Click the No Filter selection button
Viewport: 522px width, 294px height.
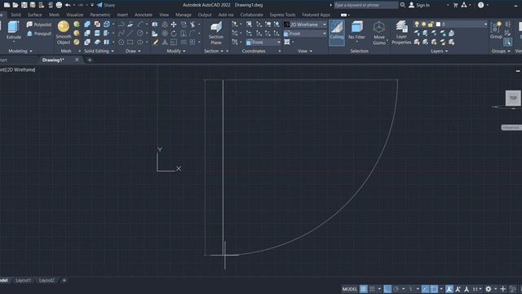pyautogui.click(x=357, y=31)
